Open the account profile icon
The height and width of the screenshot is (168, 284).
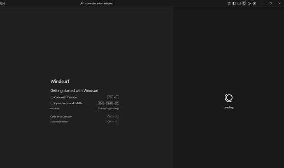pyautogui.click(x=254, y=3)
